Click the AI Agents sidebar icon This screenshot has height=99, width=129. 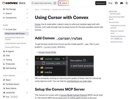[x=4, y=51]
